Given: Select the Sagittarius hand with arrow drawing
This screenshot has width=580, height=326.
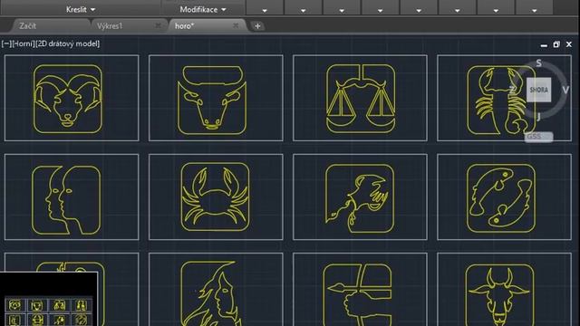Looking at the screenshot, I should [357, 294].
